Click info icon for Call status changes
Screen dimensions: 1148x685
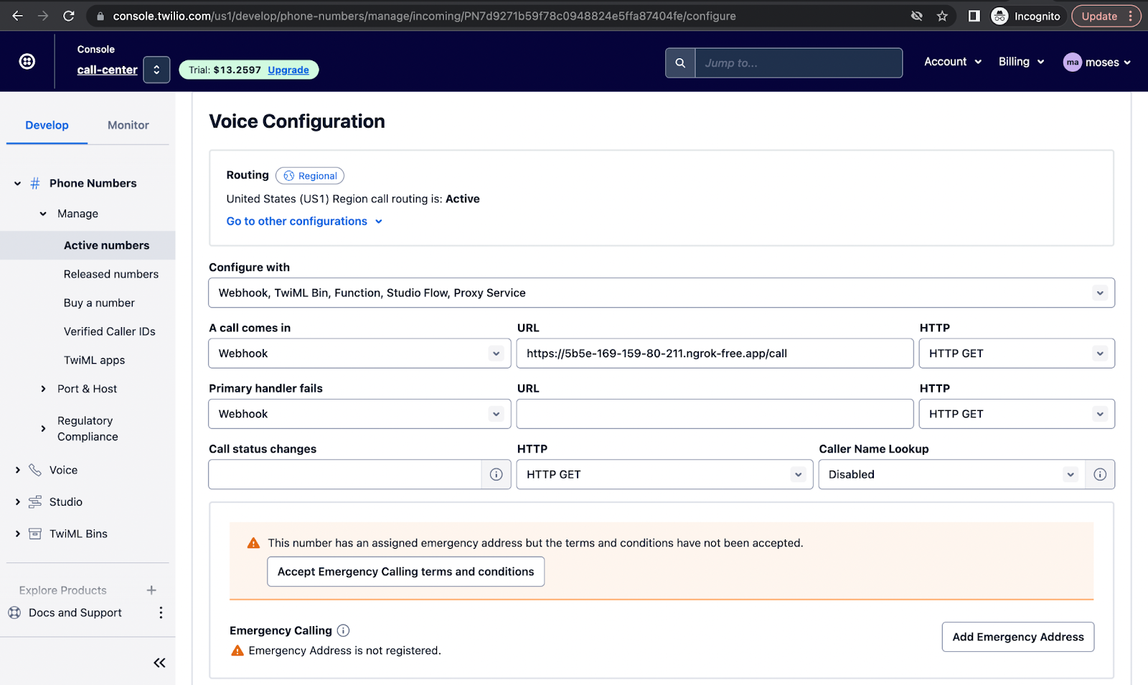pos(496,474)
